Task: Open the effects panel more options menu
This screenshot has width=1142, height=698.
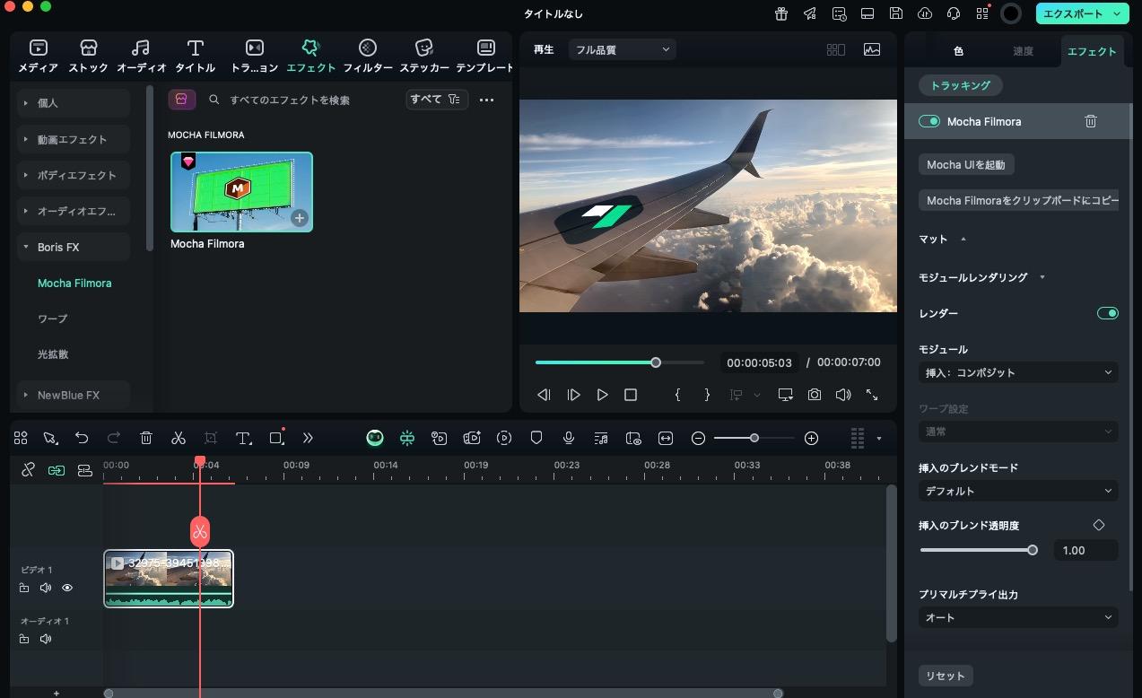Action: 486,100
